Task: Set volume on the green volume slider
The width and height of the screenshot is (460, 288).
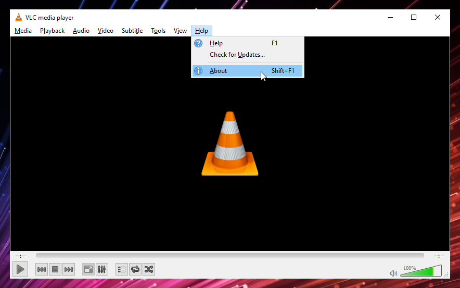Action: pos(421,271)
